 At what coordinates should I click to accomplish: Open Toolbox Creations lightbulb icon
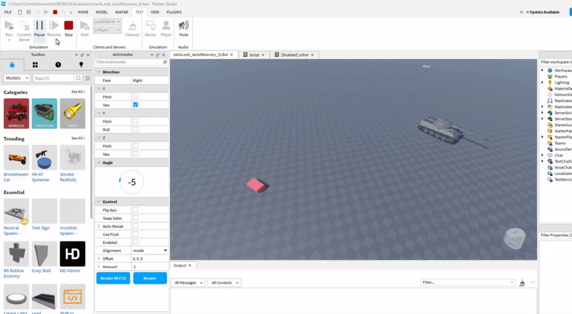(x=81, y=65)
